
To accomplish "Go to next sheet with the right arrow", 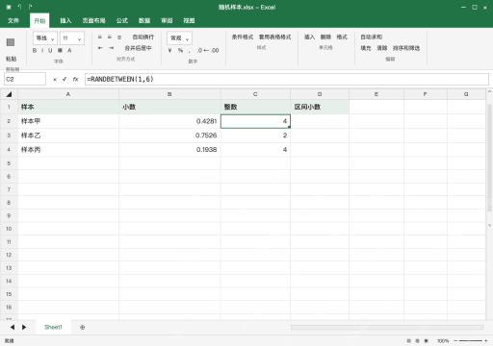I will point(24,327).
